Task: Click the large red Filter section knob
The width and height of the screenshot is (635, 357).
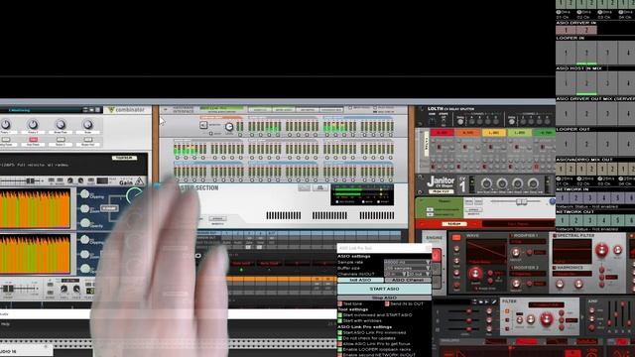Action: (547, 319)
